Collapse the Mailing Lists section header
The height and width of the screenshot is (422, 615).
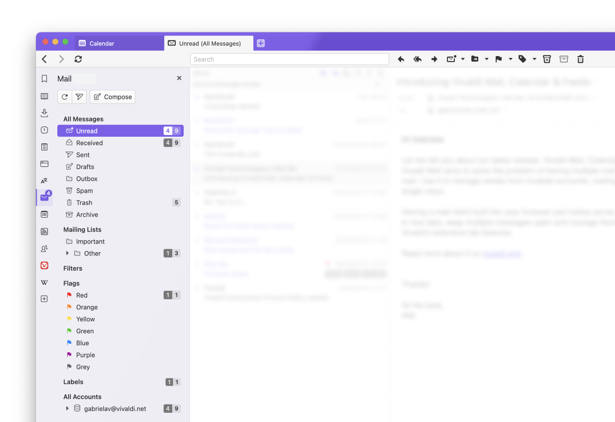82,230
